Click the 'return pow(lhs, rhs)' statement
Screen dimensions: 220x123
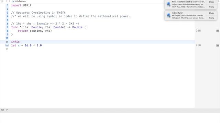(x=35, y=31)
